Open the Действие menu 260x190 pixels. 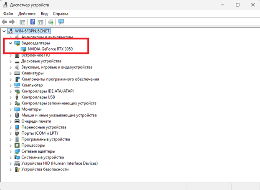[x=27, y=14]
